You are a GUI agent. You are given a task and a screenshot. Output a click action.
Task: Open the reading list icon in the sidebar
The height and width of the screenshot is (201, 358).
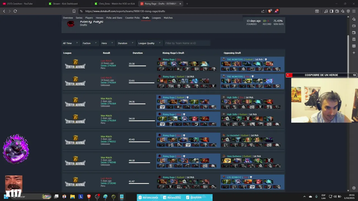(354, 46)
